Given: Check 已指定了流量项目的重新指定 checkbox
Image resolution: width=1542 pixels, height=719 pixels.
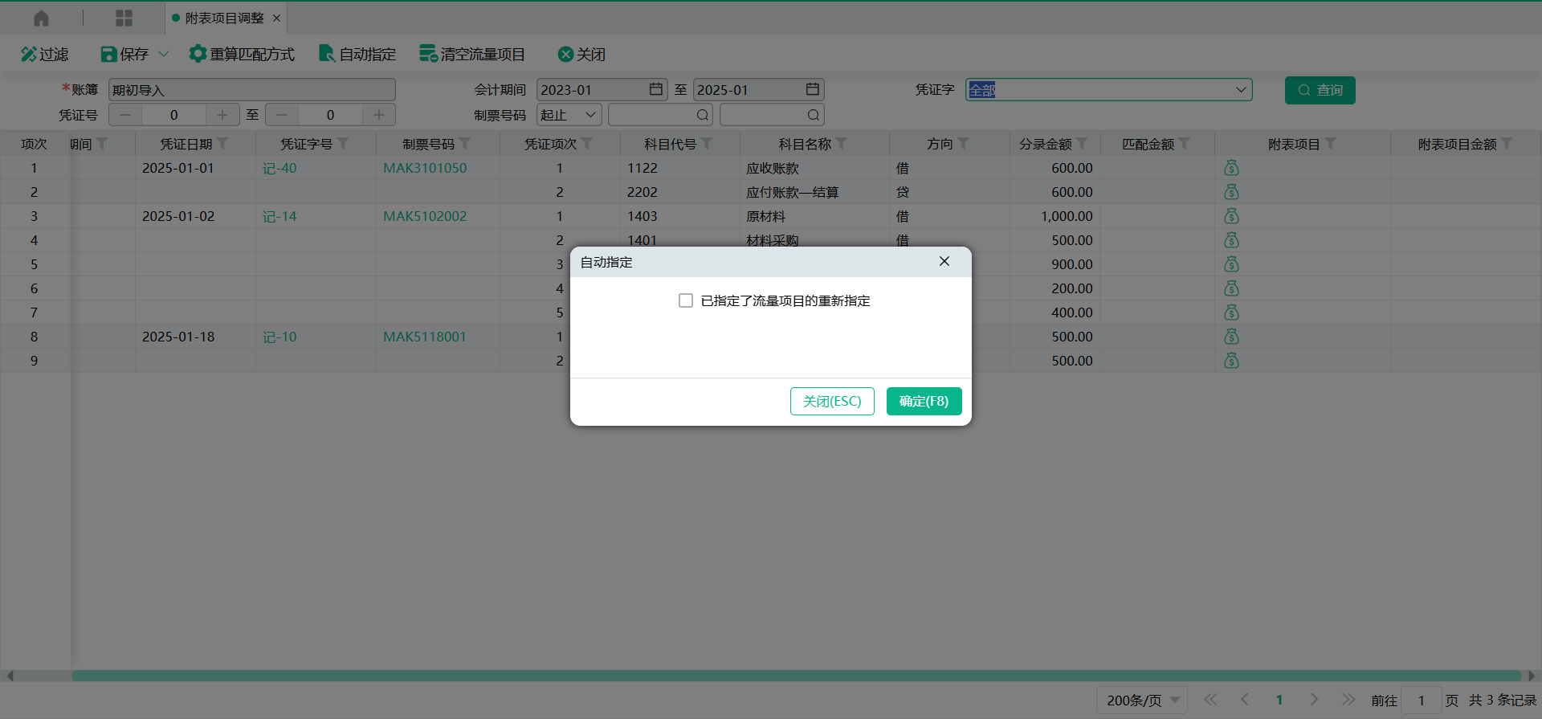Looking at the screenshot, I should click(x=686, y=300).
